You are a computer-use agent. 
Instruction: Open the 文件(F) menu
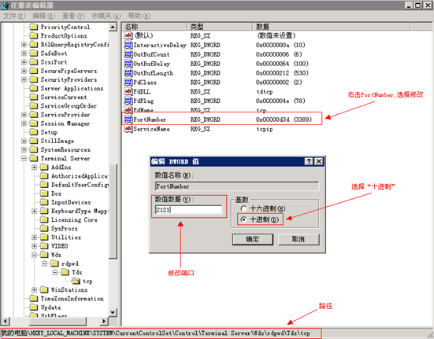(x=14, y=16)
